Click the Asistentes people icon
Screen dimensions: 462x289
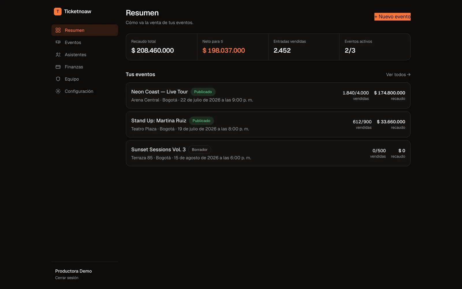point(58,55)
